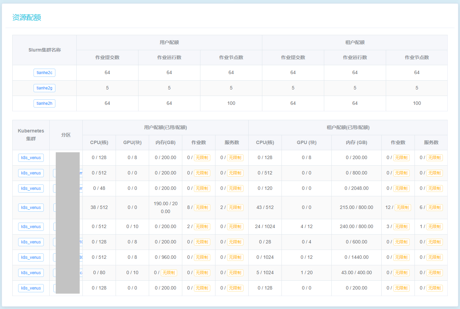The width and height of the screenshot is (460, 309).
Task: Click the 资源配额 page title
Action: [27, 17]
